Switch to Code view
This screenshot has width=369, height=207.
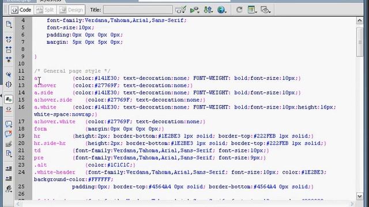tap(21, 10)
